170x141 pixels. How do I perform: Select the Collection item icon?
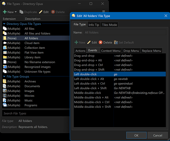5,48
